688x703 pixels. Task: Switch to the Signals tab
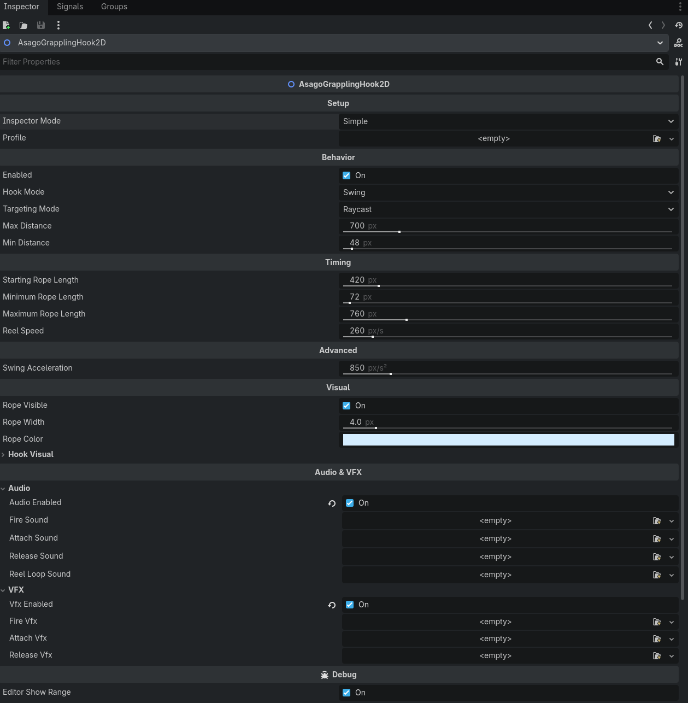[70, 7]
